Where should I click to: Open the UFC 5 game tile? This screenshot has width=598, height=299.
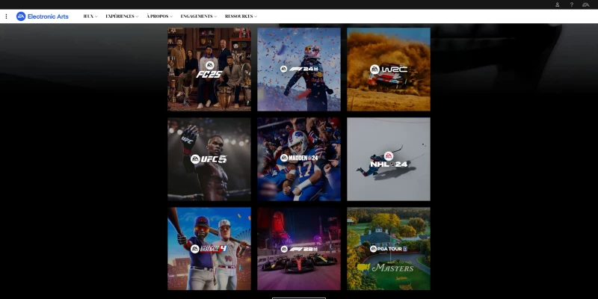coord(209,159)
